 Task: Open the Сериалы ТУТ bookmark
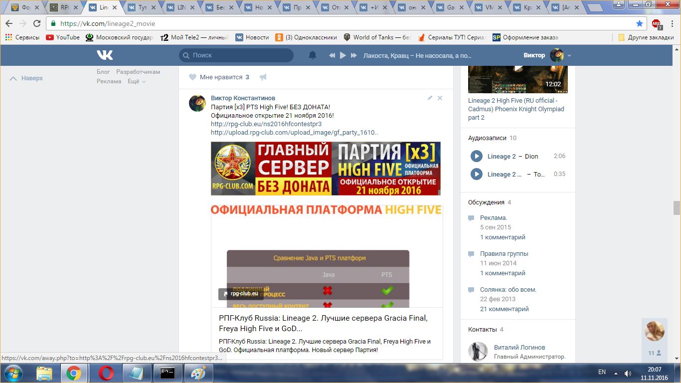[x=451, y=37]
